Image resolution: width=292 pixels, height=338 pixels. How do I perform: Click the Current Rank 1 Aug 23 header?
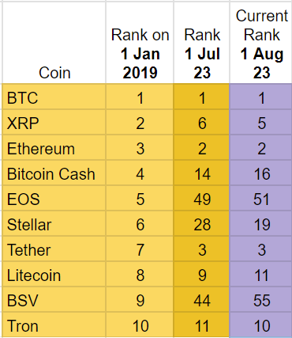261,43
